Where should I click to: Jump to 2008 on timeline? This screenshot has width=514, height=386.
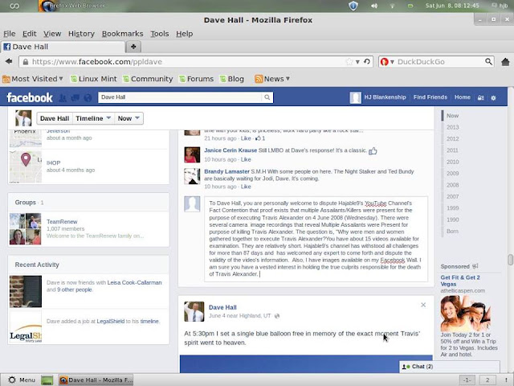(452, 185)
